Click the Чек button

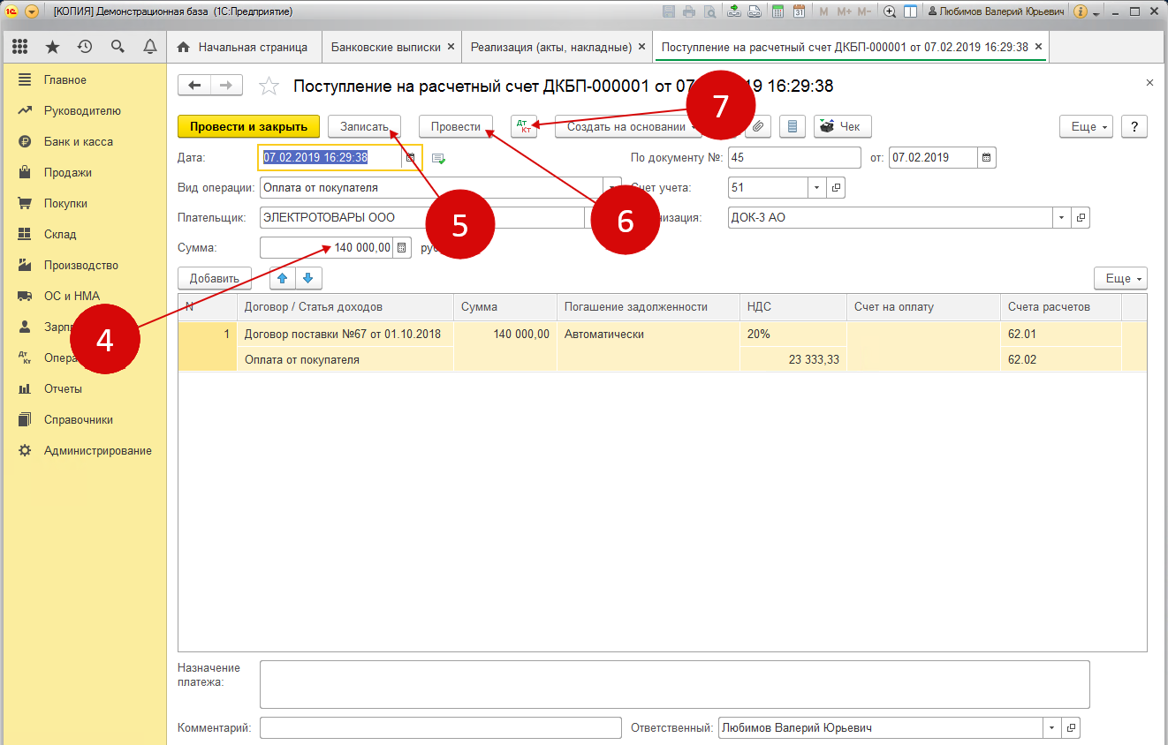coord(842,127)
